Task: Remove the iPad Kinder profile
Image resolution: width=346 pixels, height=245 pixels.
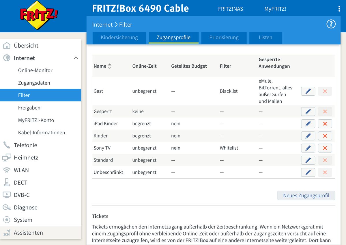Action: 325,124
